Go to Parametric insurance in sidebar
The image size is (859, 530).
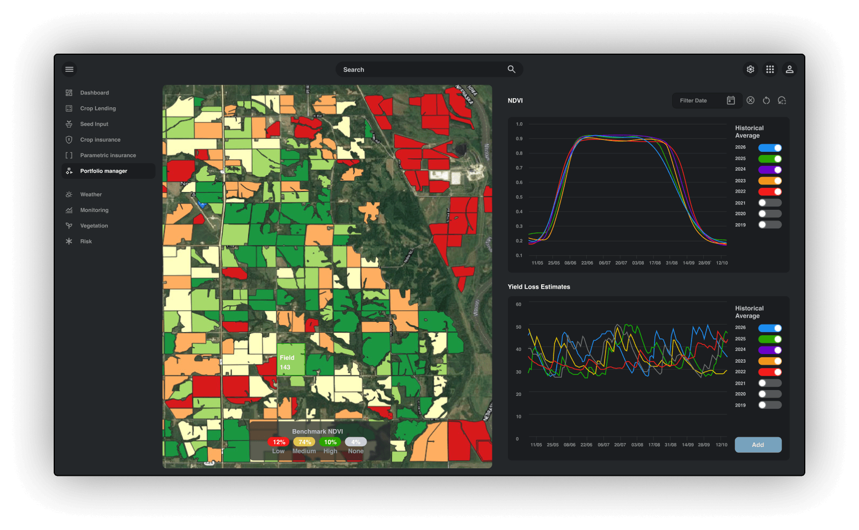pyautogui.click(x=108, y=156)
